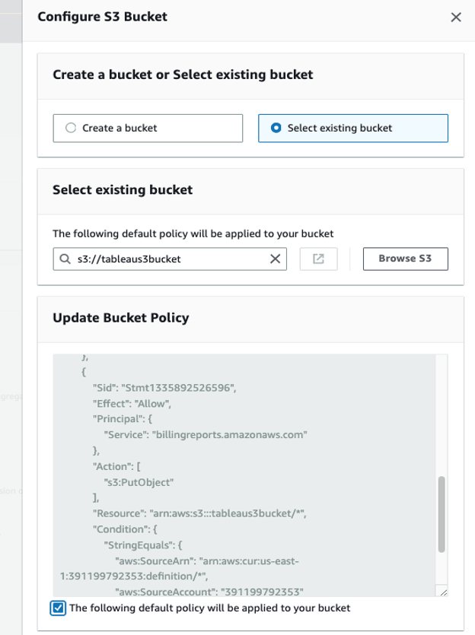Close the Configure S3 Bucket panel
The image size is (475, 635).
tap(456, 17)
